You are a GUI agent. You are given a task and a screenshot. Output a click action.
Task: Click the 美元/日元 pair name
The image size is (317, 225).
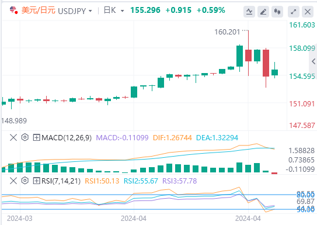click(x=39, y=10)
